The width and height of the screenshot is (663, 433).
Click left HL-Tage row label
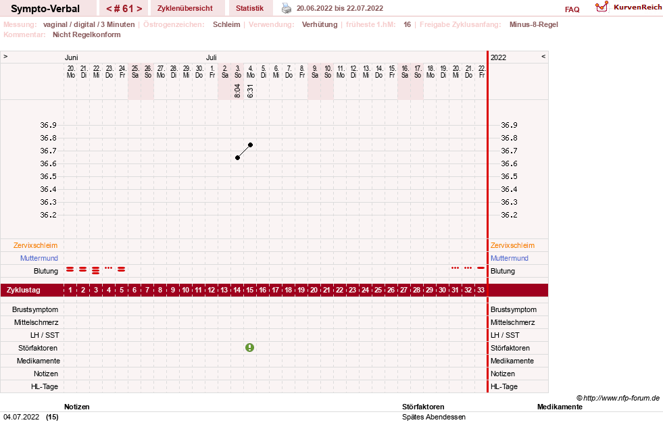(x=45, y=386)
